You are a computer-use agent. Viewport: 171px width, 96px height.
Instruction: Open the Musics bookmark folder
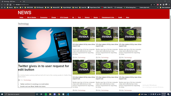point(10,8)
